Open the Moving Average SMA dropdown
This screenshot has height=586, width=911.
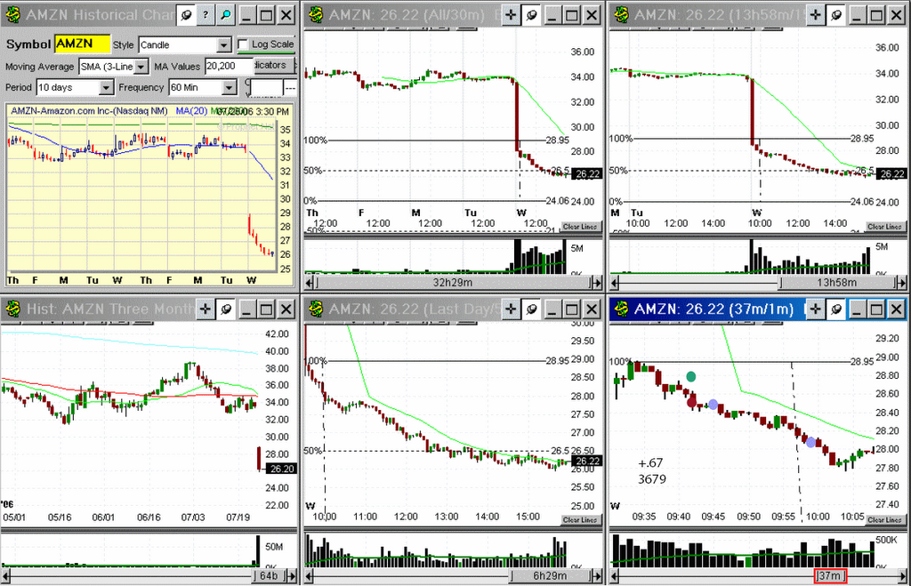coord(141,67)
